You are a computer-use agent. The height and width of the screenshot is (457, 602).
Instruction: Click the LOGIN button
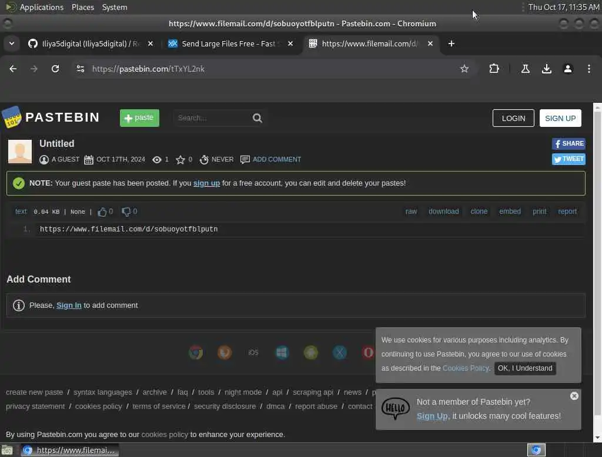(x=513, y=118)
